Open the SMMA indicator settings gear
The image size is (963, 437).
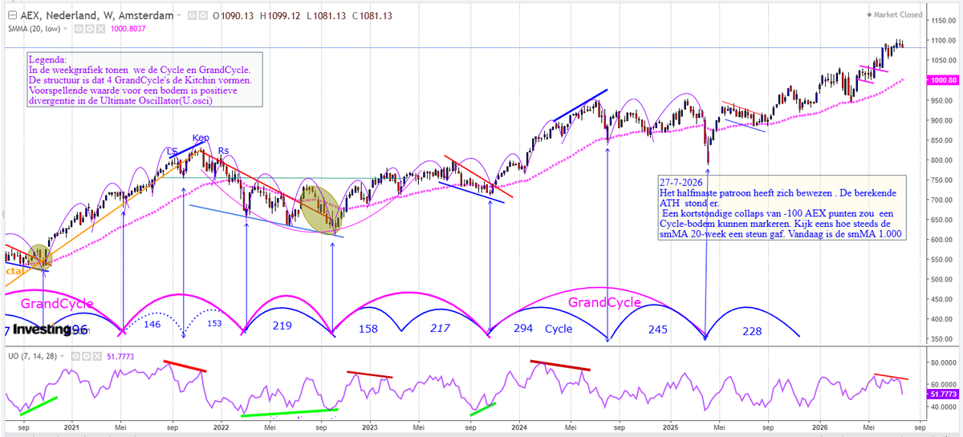(x=89, y=28)
